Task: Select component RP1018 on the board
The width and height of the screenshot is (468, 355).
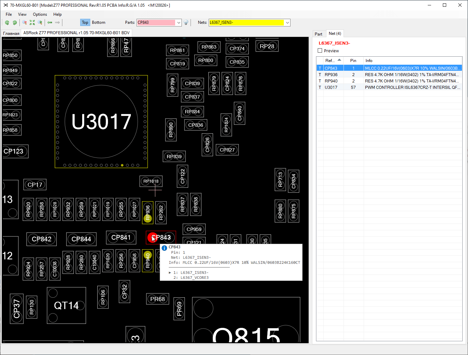Action: (151, 181)
